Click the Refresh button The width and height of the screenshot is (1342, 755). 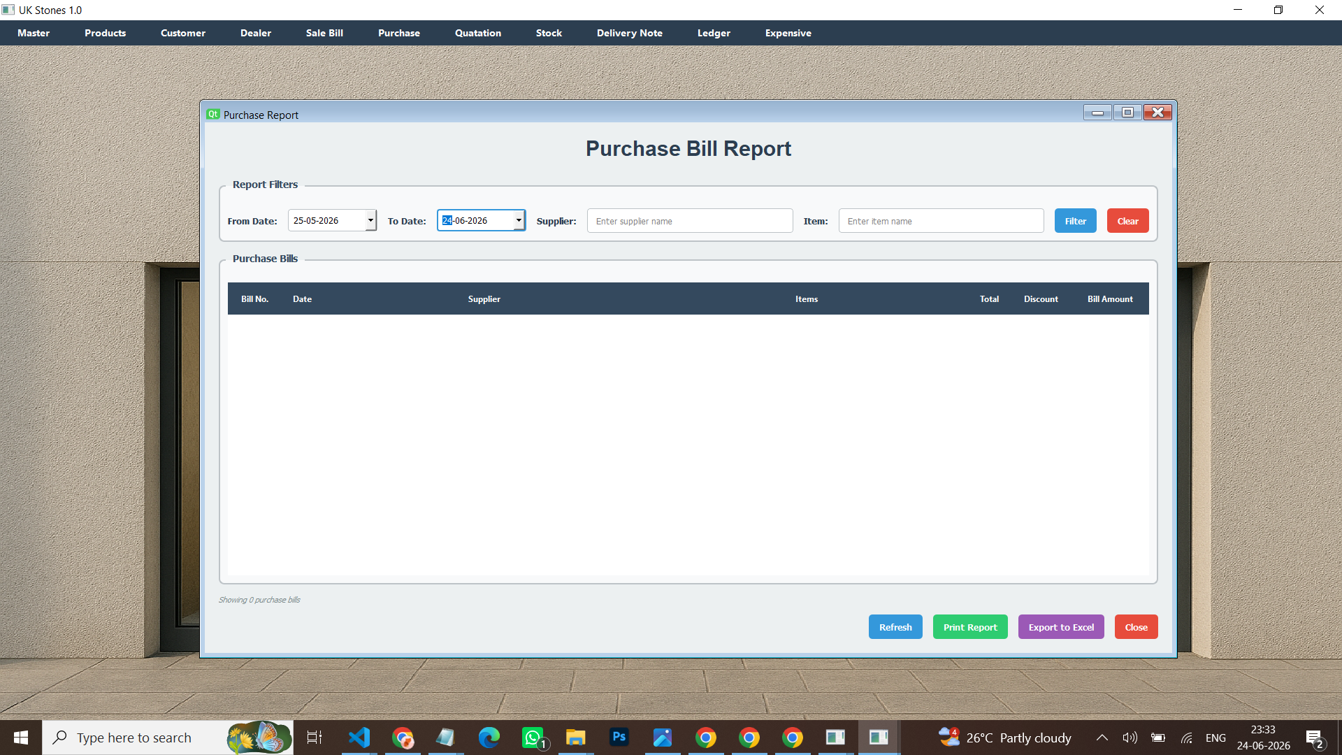coord(895,627)
